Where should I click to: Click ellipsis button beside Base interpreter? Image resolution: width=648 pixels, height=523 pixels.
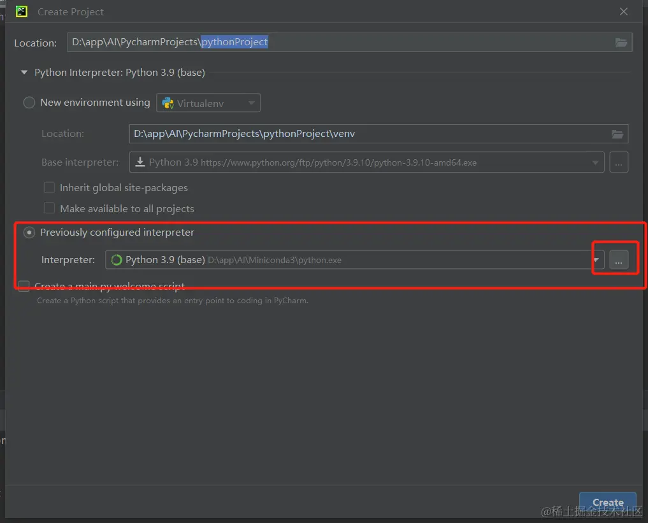point(619,162)
